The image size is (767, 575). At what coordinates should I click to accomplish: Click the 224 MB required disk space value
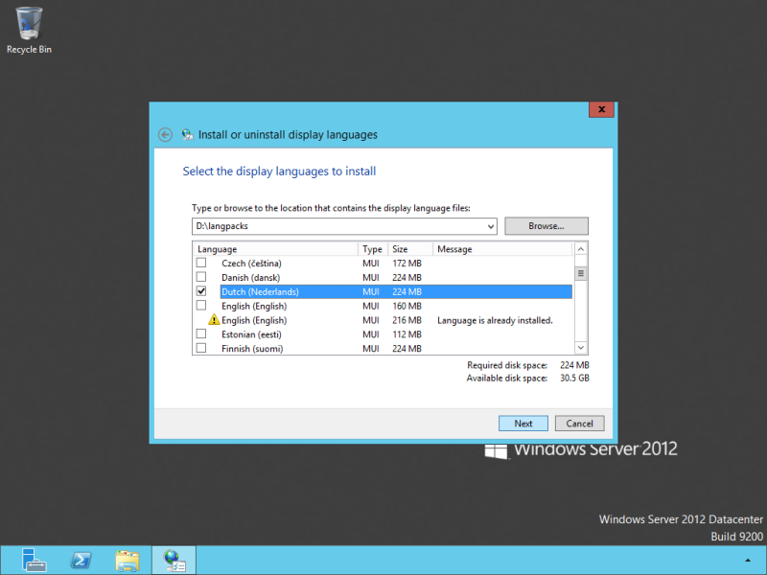pyautogui.click(x=574, y=365)
